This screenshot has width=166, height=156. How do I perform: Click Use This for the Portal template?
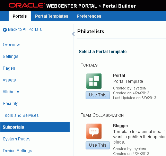point(98,95)
